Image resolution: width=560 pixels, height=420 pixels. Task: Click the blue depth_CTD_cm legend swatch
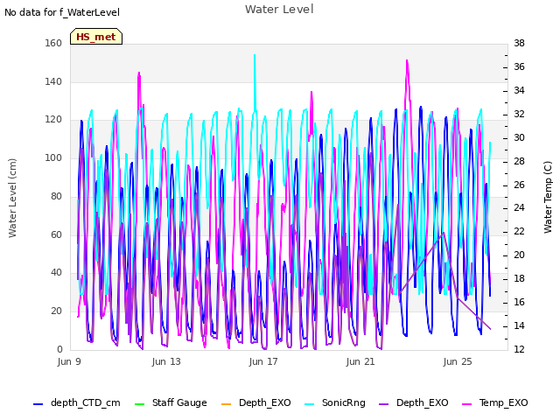tap(38, 404)
